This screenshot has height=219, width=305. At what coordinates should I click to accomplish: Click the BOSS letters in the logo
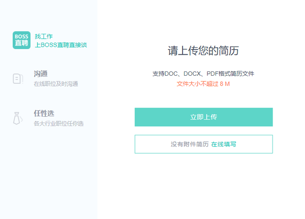coord(21,37)
